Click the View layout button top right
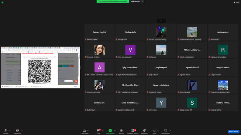The image size is (241, 135). (236, 3)
